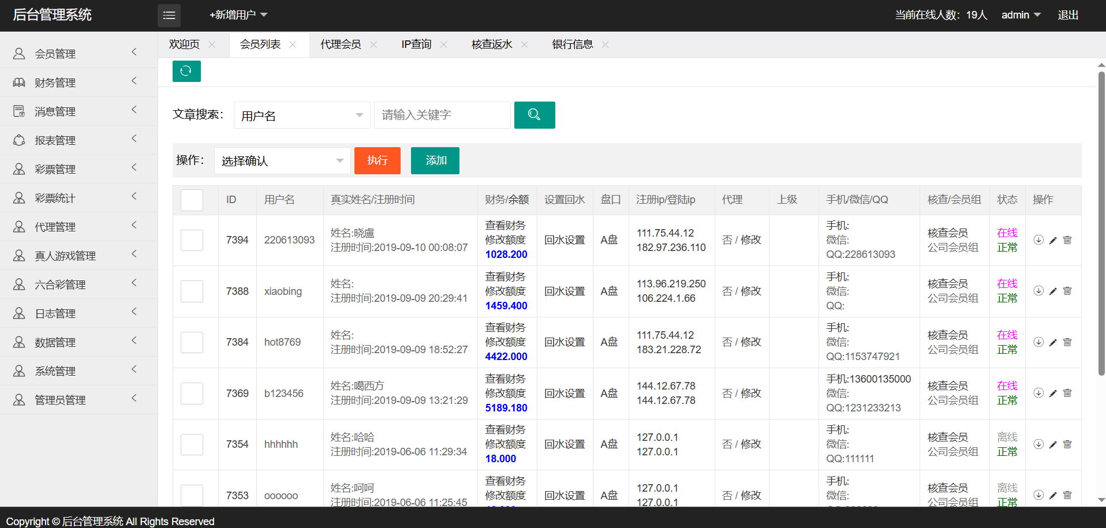Click the green refresh icon button
The height and width of the screenshot is (528, 1106).
(186, 71)
